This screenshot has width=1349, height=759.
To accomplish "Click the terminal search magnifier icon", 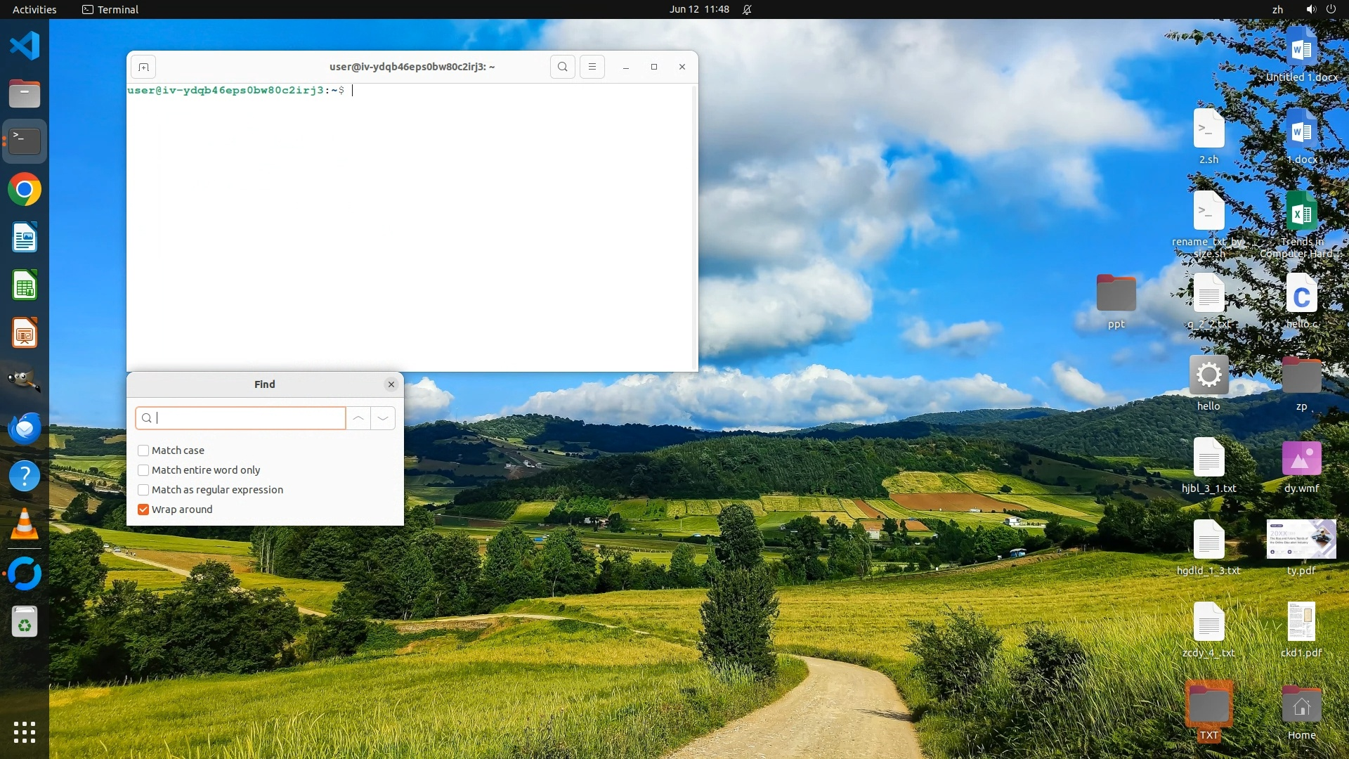I will pyautogui.click(x=562, y=67).
